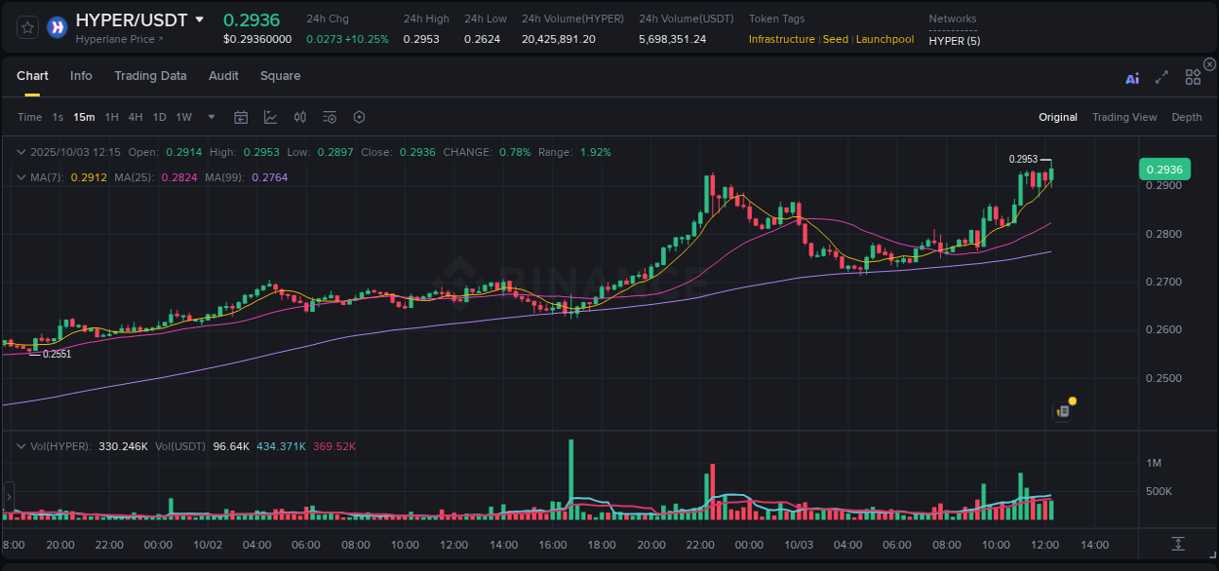Screen dimensions: 1219x571
Task: Collapse the Vol indicator row
Action: 21,445
